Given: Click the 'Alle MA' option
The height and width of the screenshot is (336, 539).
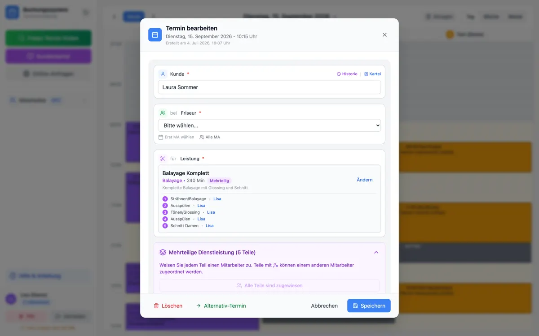Looking at the screenshot, I should pyautogui.click(x=210, y=137).
